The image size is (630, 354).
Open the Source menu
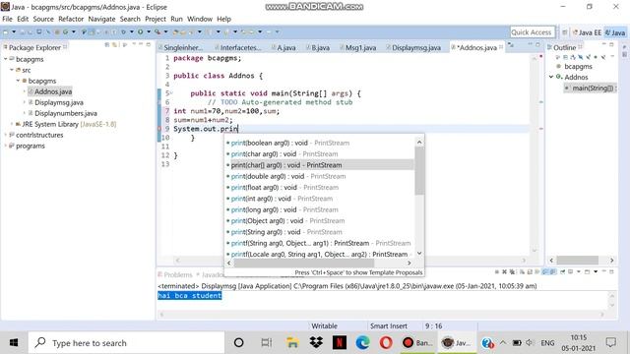[x=43, y=19]
